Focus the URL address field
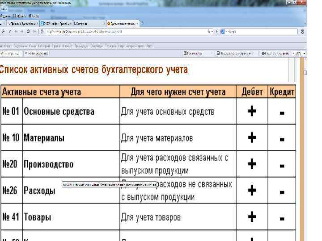Viewport: 322px width, 241px height. coord(125,32)
